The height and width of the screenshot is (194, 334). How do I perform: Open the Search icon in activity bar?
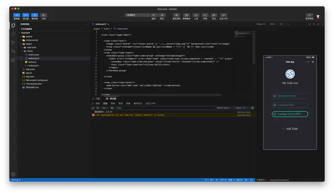point(13,34)
